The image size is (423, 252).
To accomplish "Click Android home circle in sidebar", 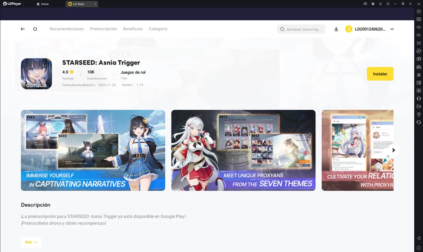I will [419, 248].
